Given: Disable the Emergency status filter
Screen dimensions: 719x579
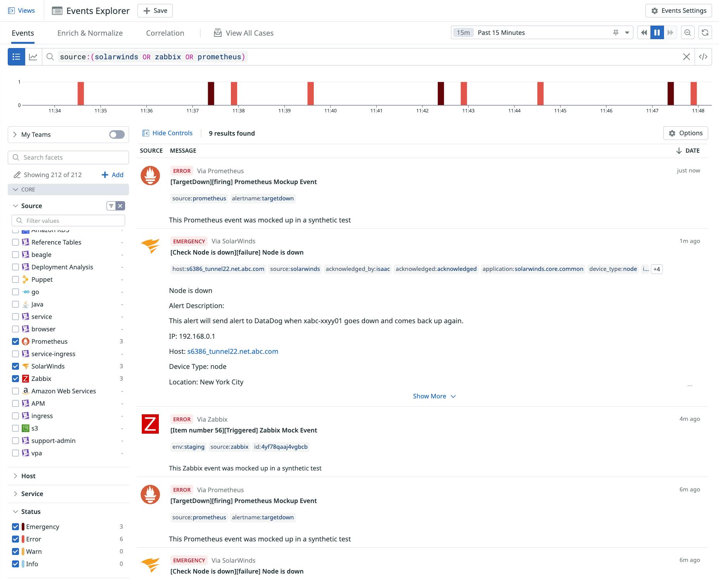Looking at the screenshot, I should pyautogui.click(x=15, y=527).
